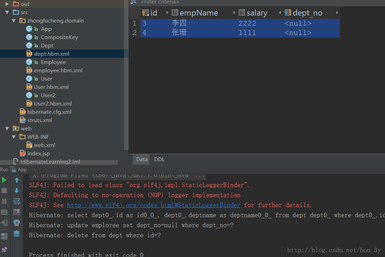Click the id cell with value 3
Image resolution: width=385 pixels, height=257 pixels.
(155, 23)
